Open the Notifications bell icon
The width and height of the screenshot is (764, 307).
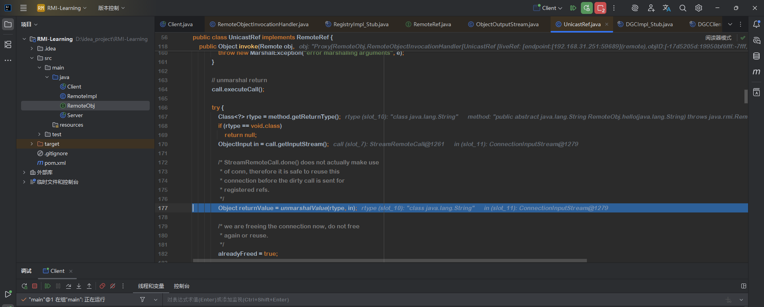tap(756, 24)
